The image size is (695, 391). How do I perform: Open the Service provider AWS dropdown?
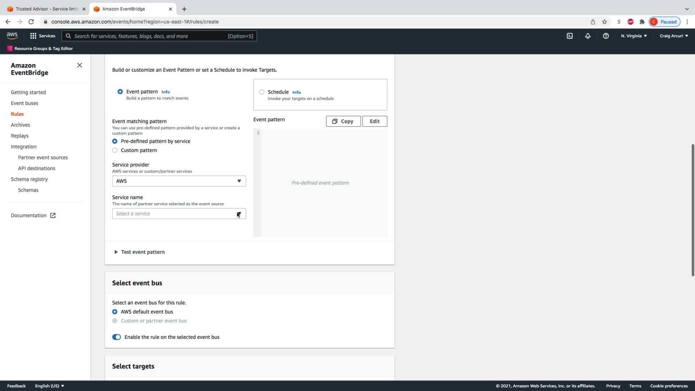point(179,181)
